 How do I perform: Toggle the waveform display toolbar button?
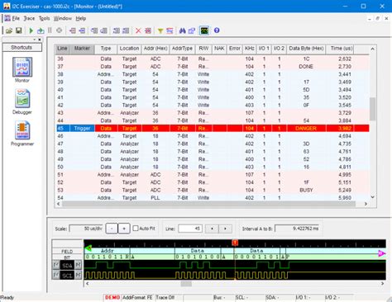click(204, 31)
